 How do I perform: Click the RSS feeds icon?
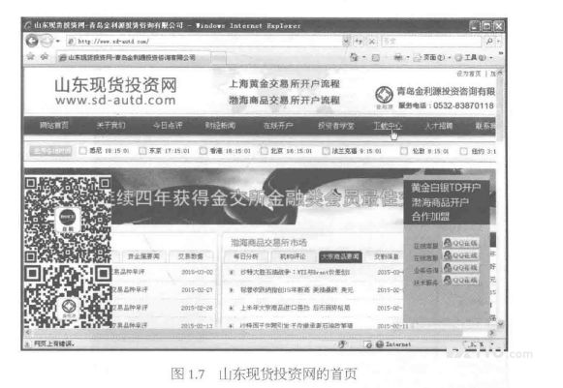[376, 57]
